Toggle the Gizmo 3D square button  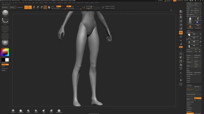point(45,7)
